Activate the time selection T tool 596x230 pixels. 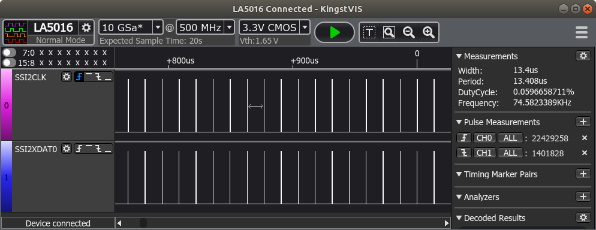coord(369,32)
